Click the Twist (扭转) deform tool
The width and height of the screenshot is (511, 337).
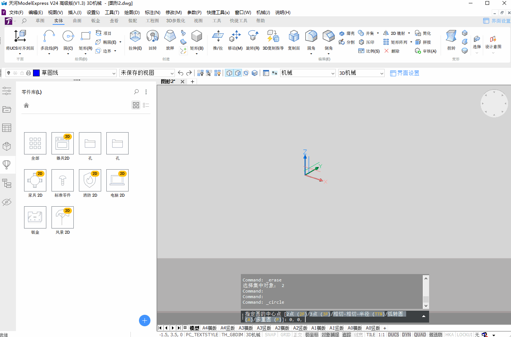pos(451,40)
